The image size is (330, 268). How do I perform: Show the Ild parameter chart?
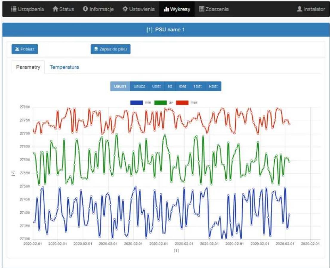tap(170, 86)
